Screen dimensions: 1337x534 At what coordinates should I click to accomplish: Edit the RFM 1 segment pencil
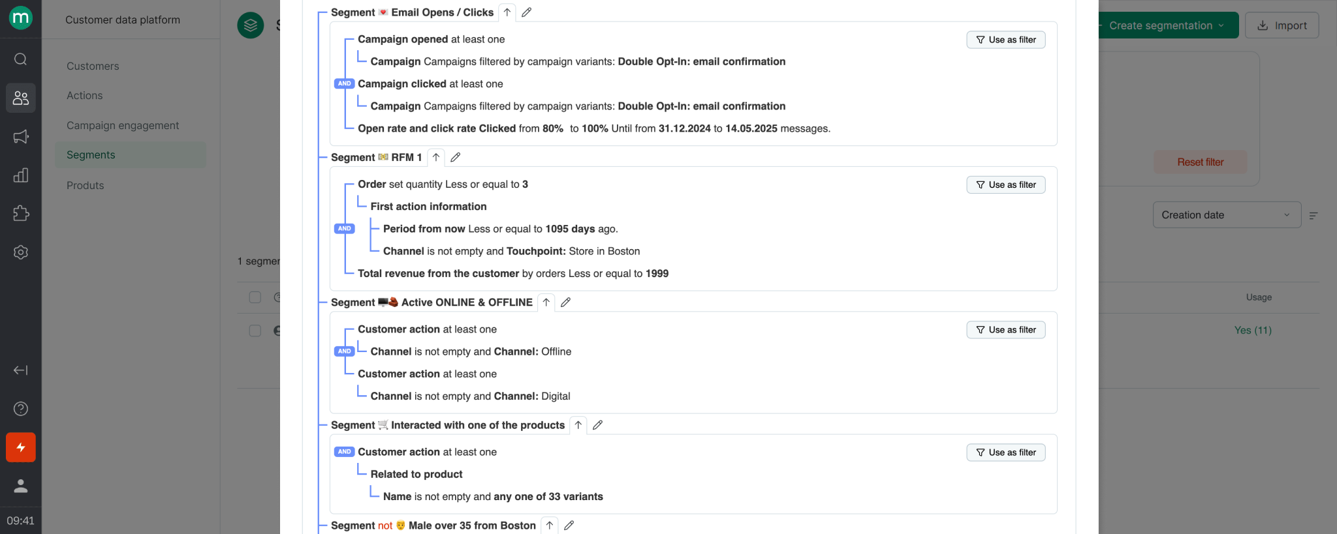coord(455,157)
